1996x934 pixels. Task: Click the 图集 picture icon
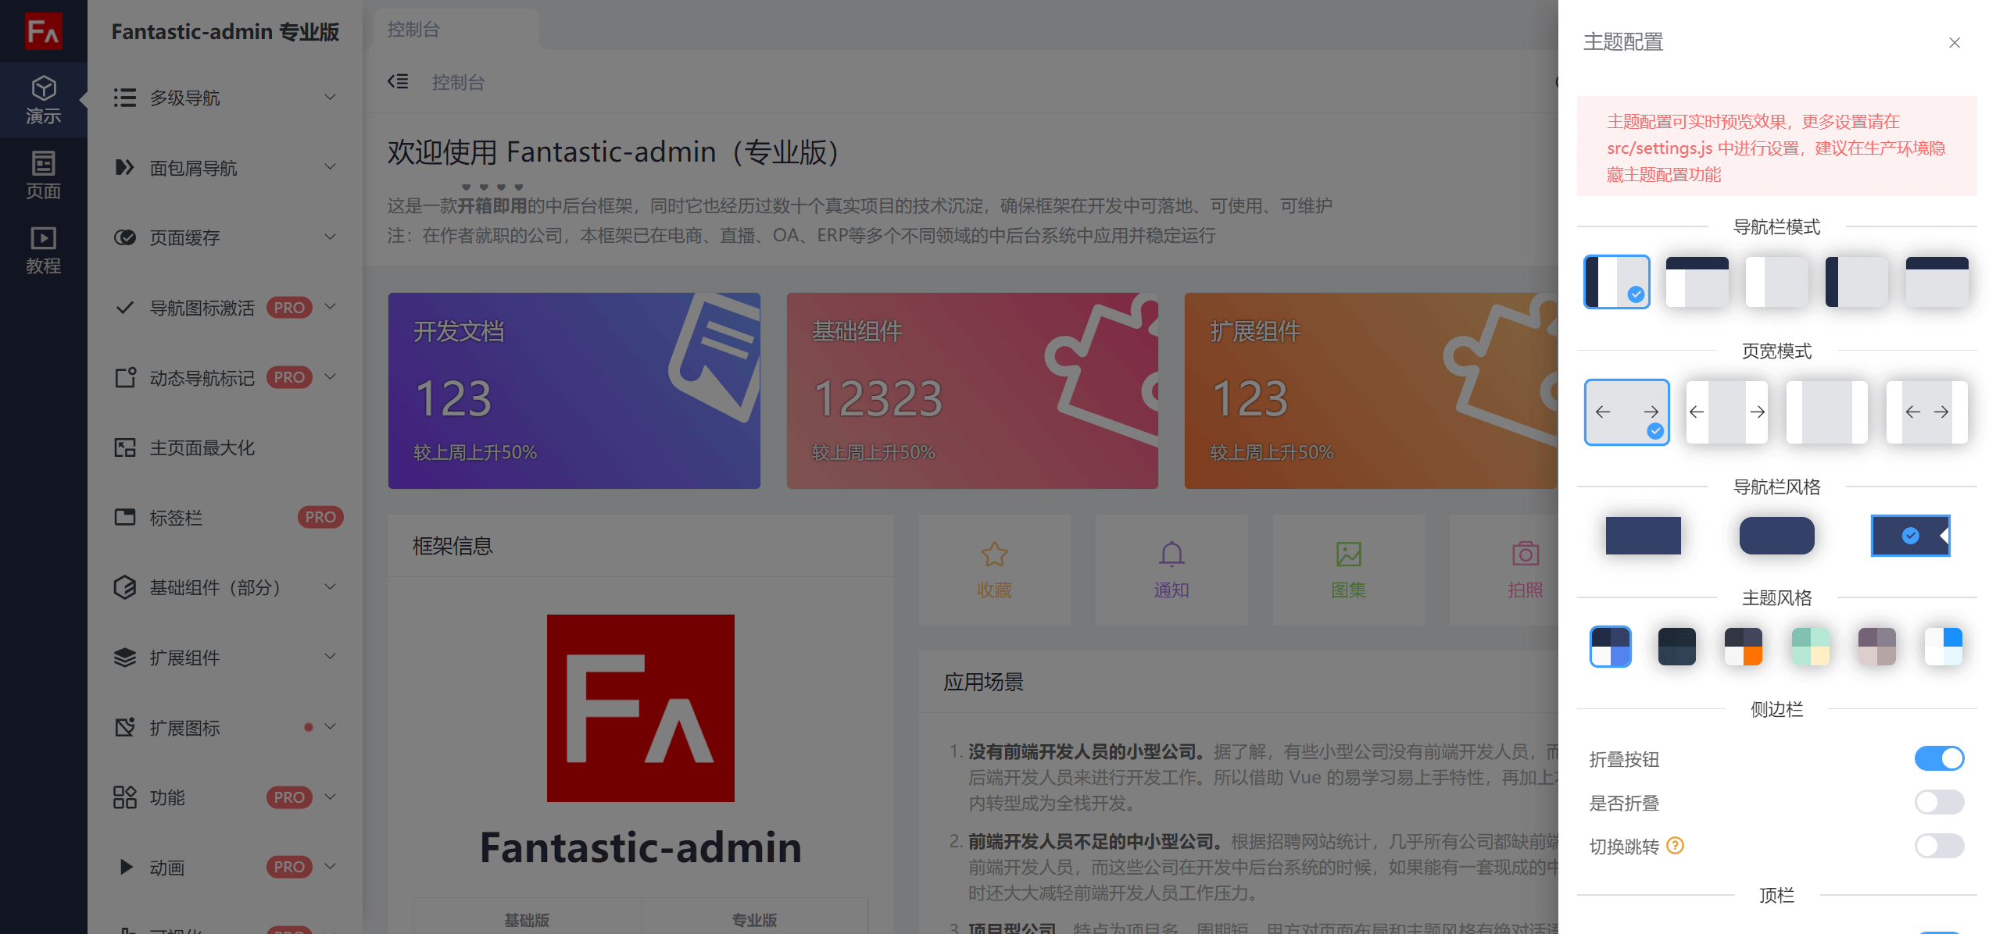(1348, 554)
